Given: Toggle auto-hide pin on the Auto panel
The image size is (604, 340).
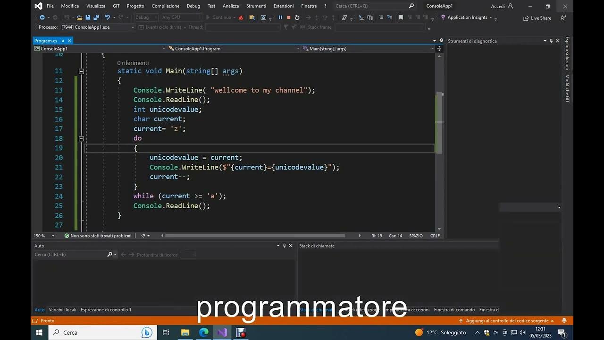Looking at the screenshot, I should pyautogui.click(x=284, y=246).
